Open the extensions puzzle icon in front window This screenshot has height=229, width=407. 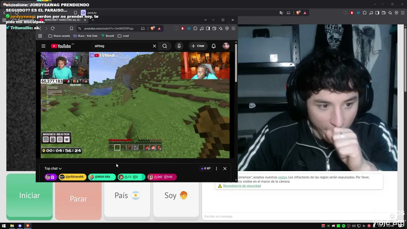[195, 28]
